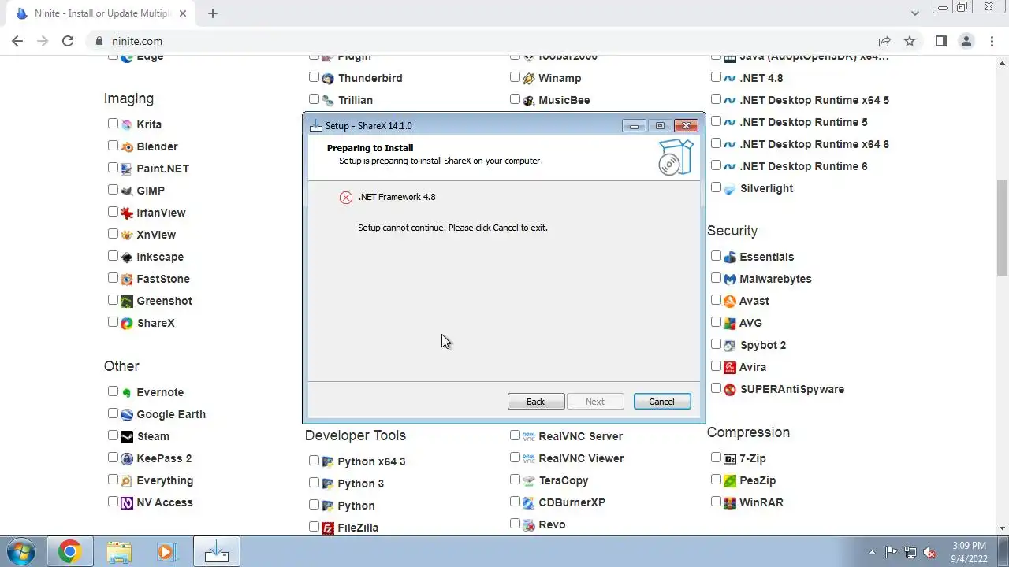Click the Inkscape icon

[127, 257]
